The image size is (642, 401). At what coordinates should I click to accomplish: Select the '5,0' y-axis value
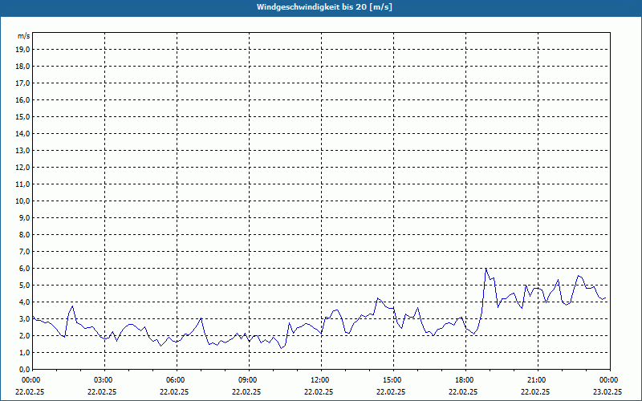(24, 285)
